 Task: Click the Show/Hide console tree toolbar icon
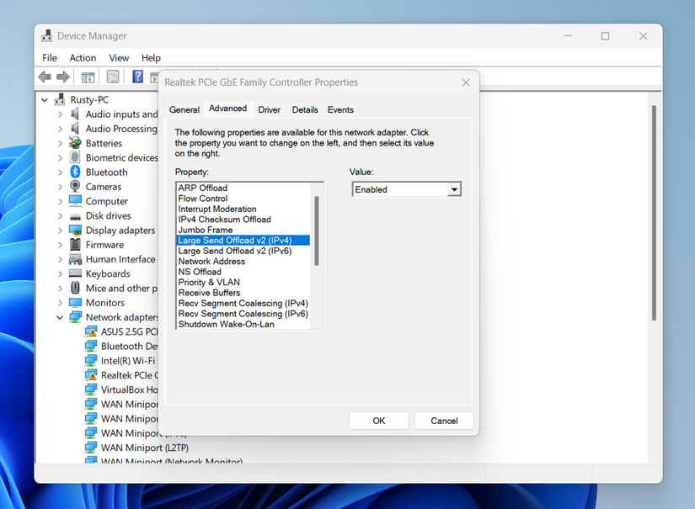(x=88, y=77)
